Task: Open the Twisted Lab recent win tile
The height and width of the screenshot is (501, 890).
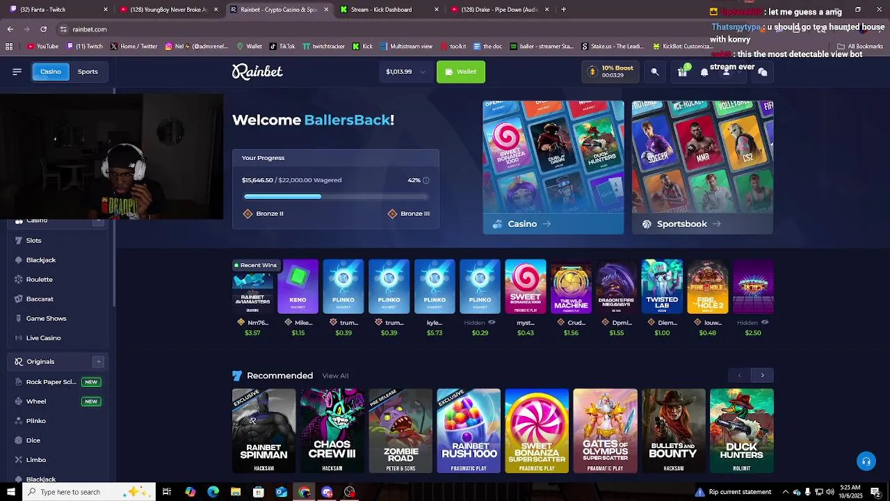Action: tap(662, 286)
